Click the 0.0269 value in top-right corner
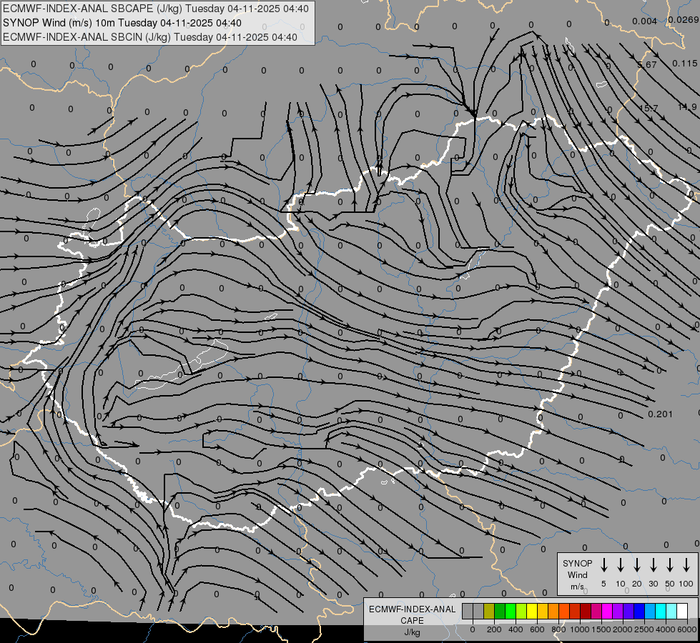Image resolution: width=700 pixels, height=643 pixels. click(683, 20)
